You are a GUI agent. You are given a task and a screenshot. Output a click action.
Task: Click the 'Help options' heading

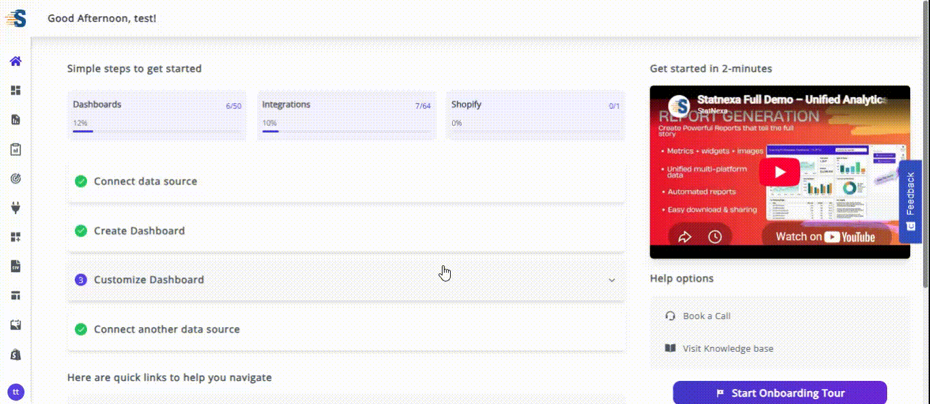682,279
